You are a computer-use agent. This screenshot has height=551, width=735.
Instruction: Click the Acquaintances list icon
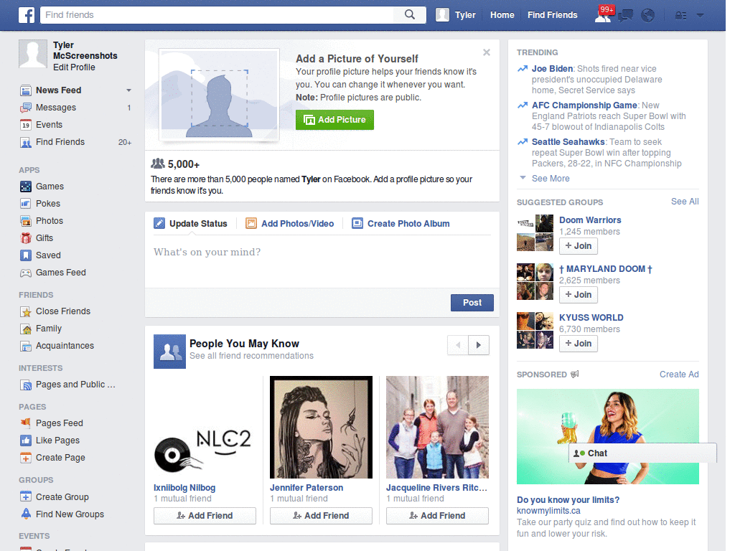(x=26, y=347)
